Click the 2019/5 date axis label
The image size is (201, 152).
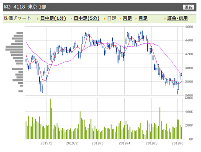(x=152, y=143)
